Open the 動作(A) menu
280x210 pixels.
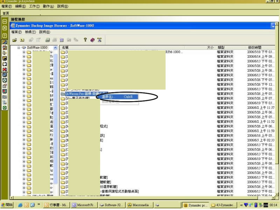point(48,6)
